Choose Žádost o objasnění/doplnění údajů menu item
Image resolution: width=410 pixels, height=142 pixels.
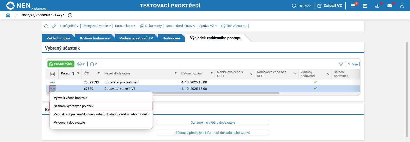(101, 114)
